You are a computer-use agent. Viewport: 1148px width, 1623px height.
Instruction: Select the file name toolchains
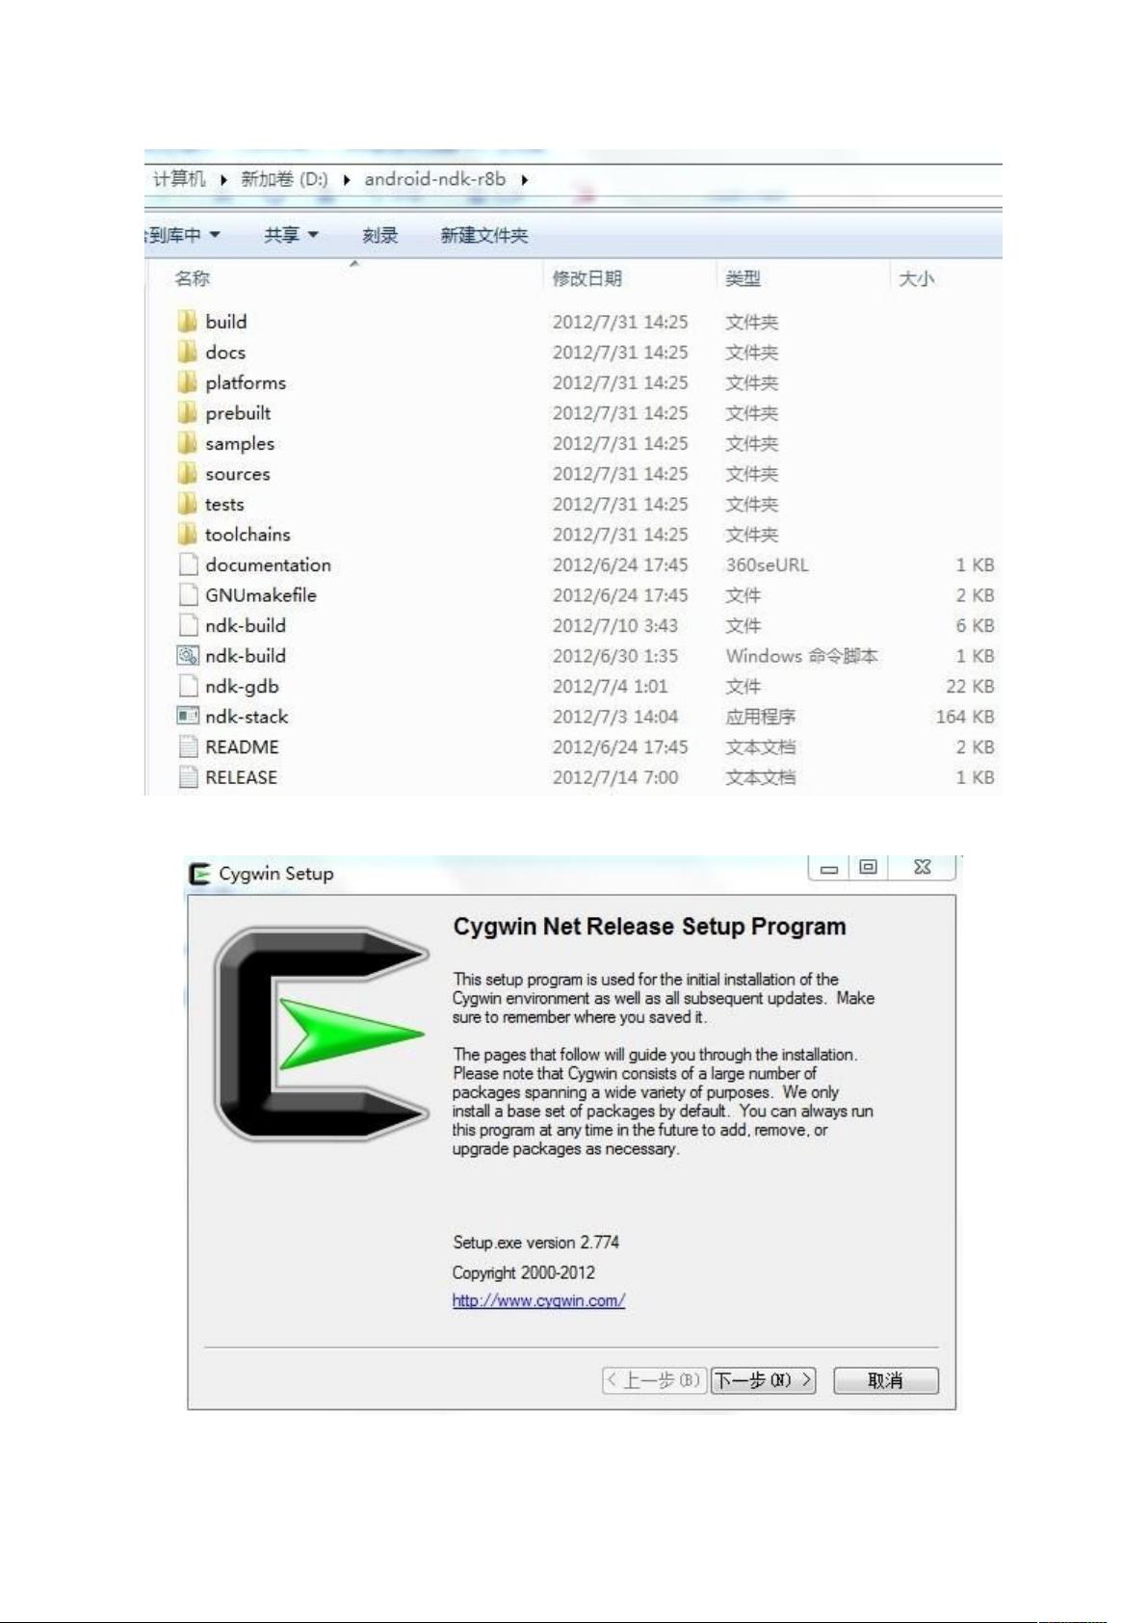tap(248, 534)
